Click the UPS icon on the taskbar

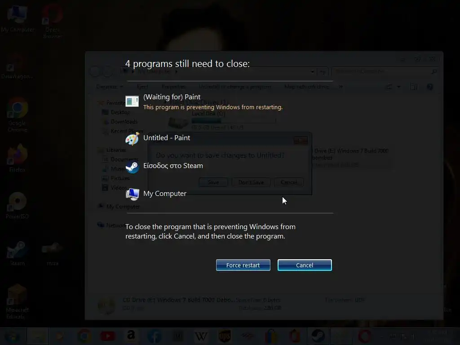tap(225, 336)
